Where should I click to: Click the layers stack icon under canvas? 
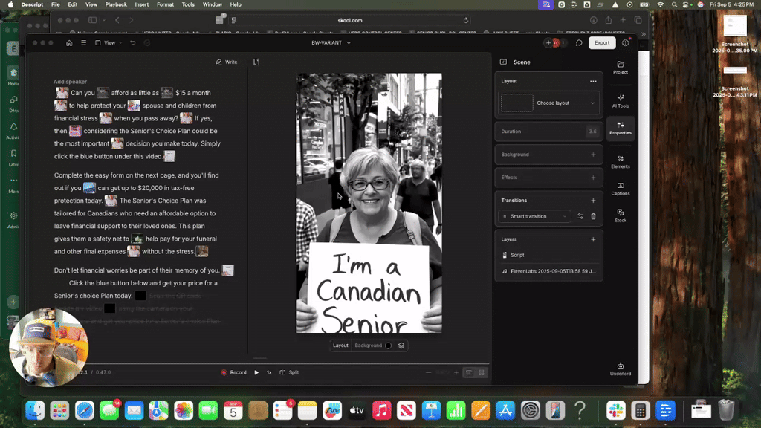point(401,346)
